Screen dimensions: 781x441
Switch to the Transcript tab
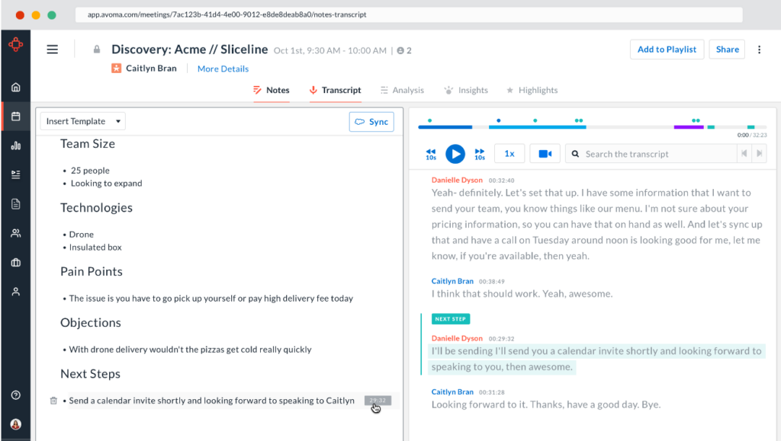tap(336, 90)
